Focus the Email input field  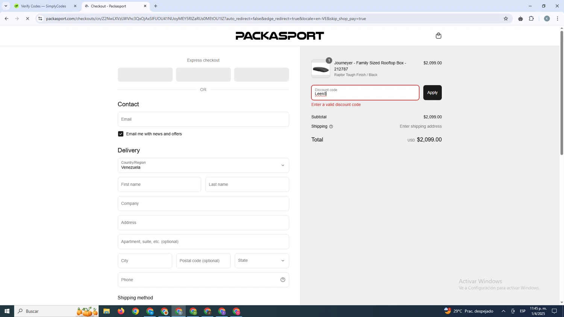click(x=203, y=119)
